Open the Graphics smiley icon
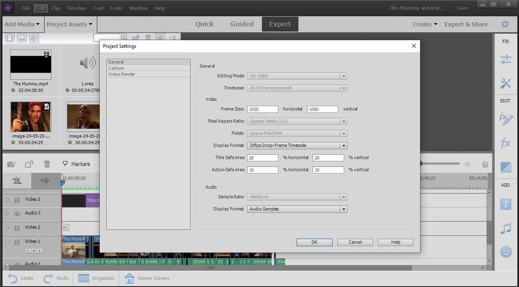Image resolution: width=519 pixels, height=287 pixels. (x=505, y=252)
